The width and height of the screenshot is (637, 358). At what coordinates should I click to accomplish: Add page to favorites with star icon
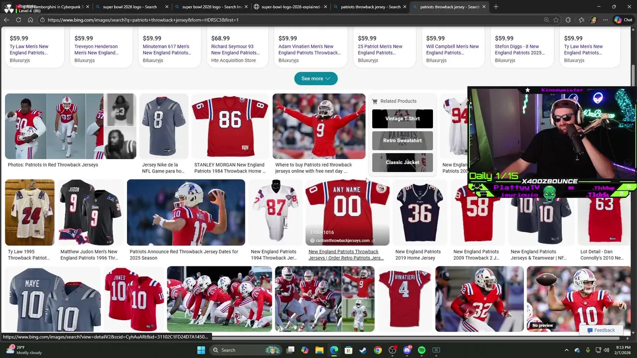tap(556, 20)
